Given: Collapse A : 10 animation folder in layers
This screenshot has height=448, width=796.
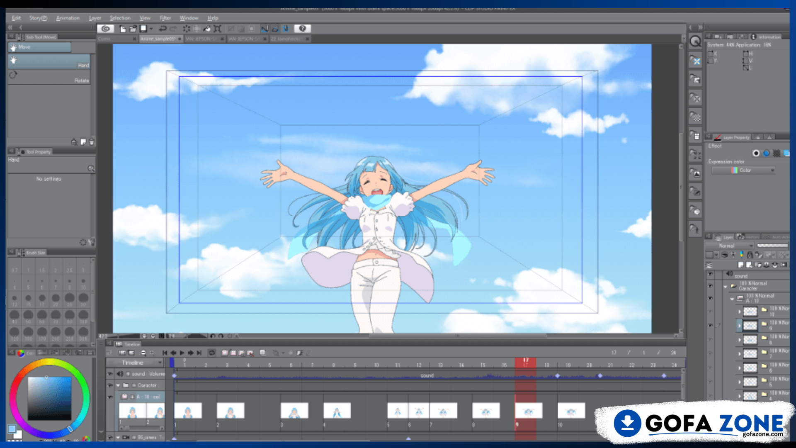Looking at the screenshot, I should 732,299.
